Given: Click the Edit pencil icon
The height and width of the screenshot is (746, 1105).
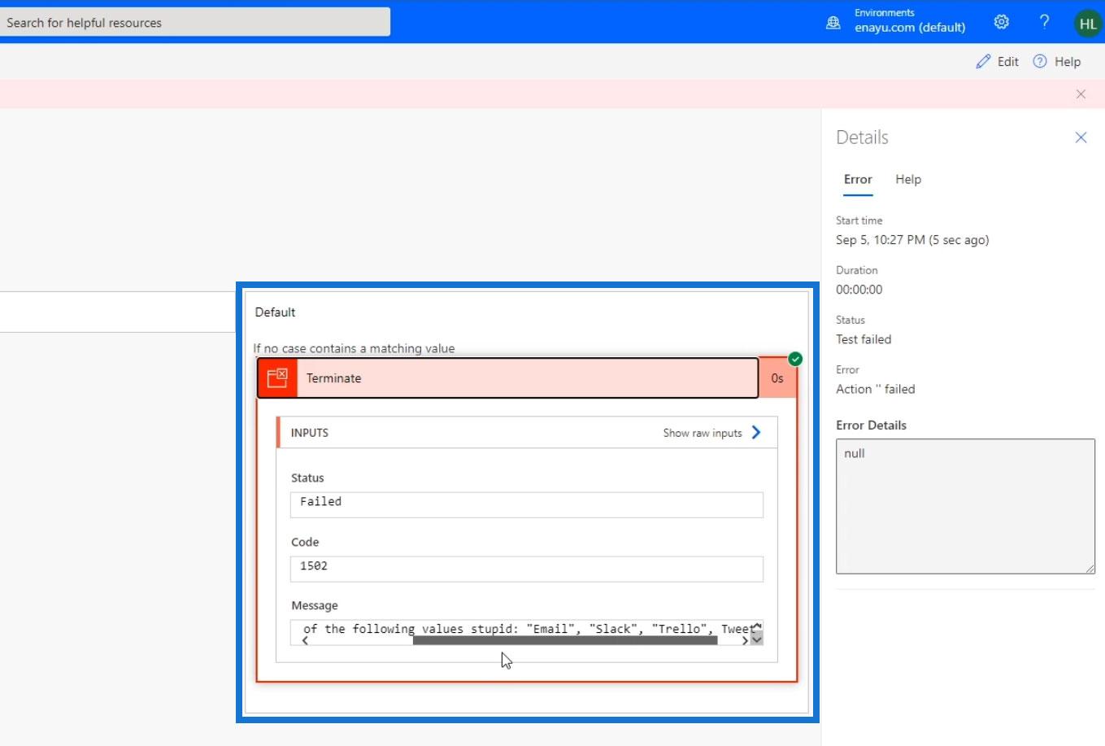Looking at the screenshot, I should 984,62.
